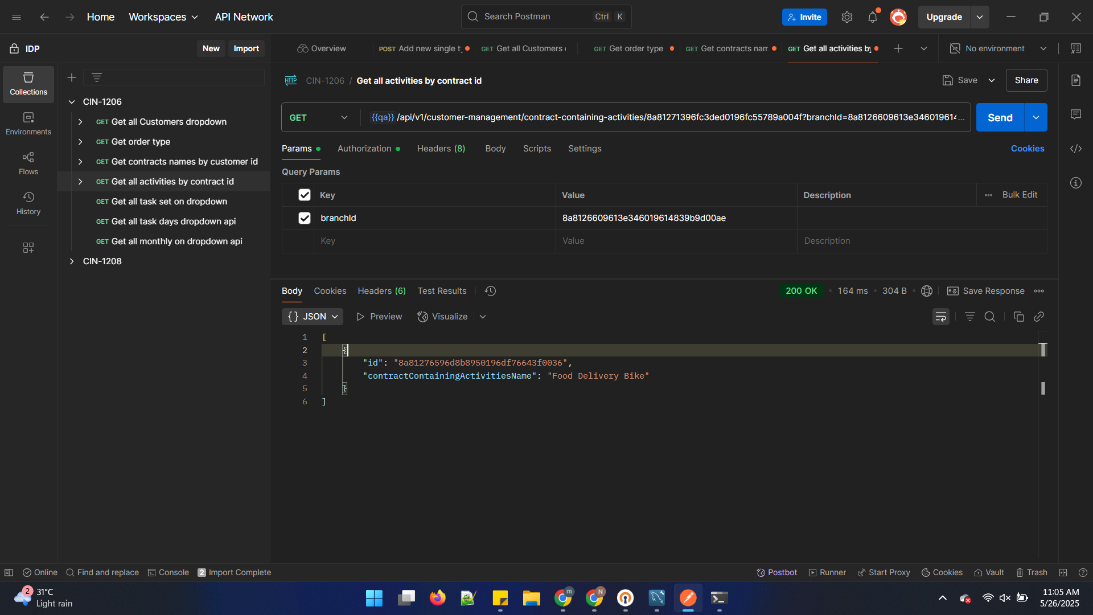The height and width of the screenshot is (615, 1093).
Task: Search within the response body
Action: (990, 317)
